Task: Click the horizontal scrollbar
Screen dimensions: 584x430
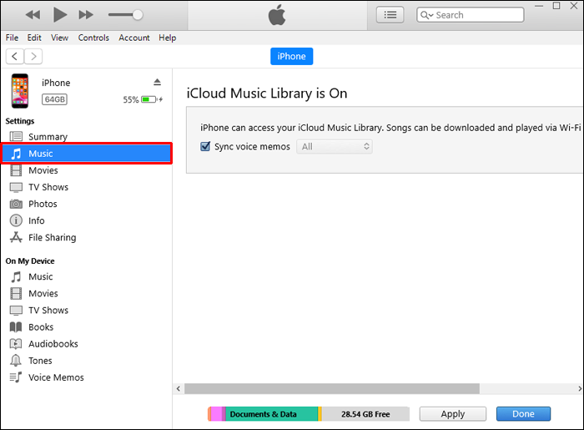Action: 332,388
